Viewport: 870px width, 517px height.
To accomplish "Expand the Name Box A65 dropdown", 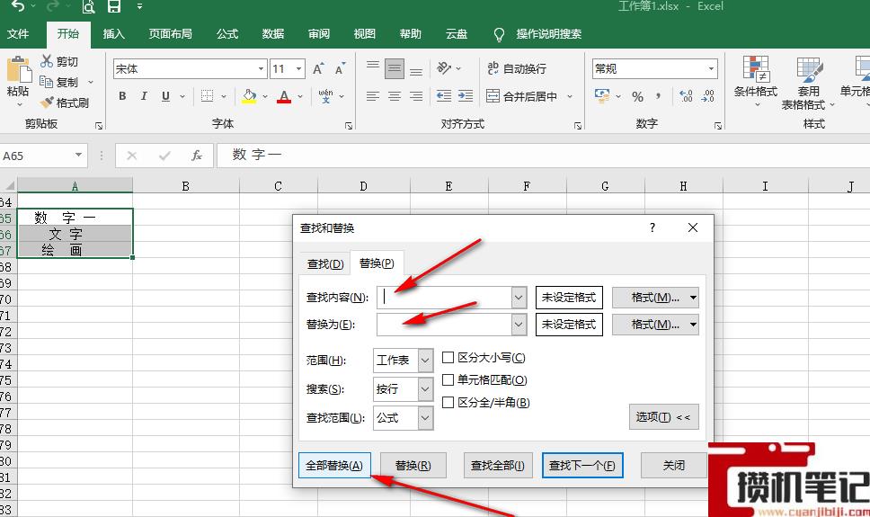I will coord(78,155).
